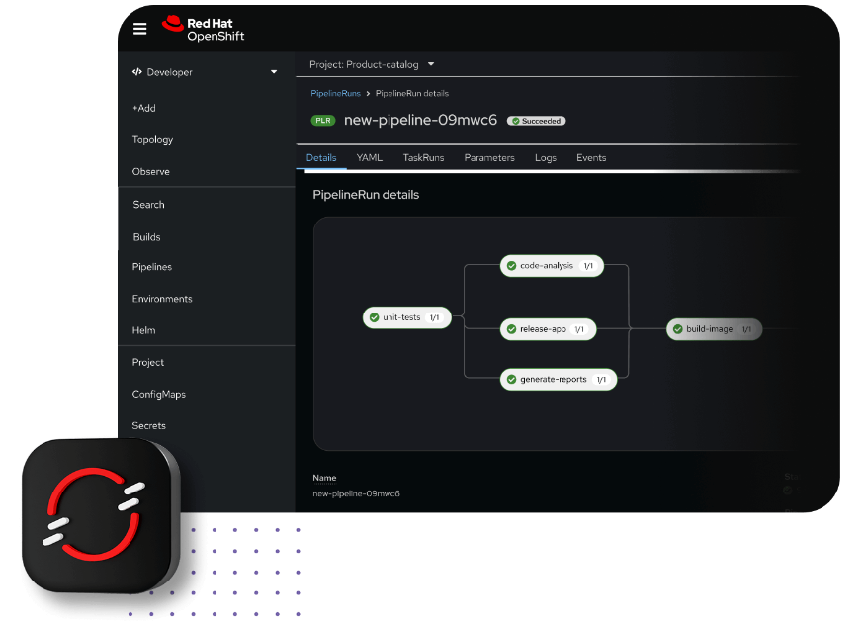Open the Events tab
Image resolution: width=865 pixels, height=626 pixels.
(x=591, y=158)
